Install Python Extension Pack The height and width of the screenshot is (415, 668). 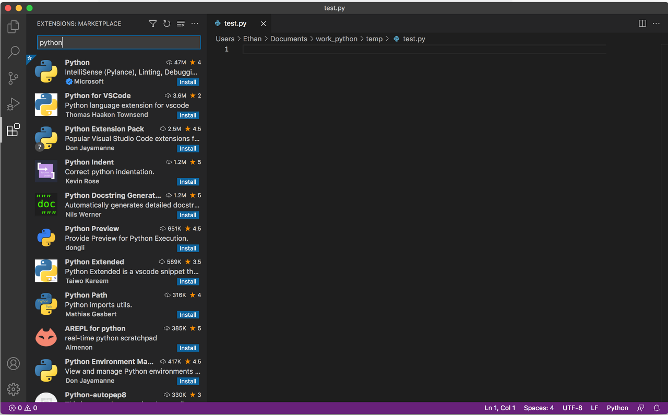188,149
